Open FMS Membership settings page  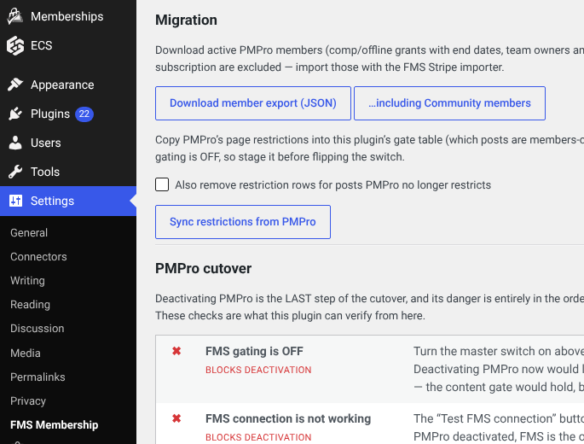click(55, 425)
